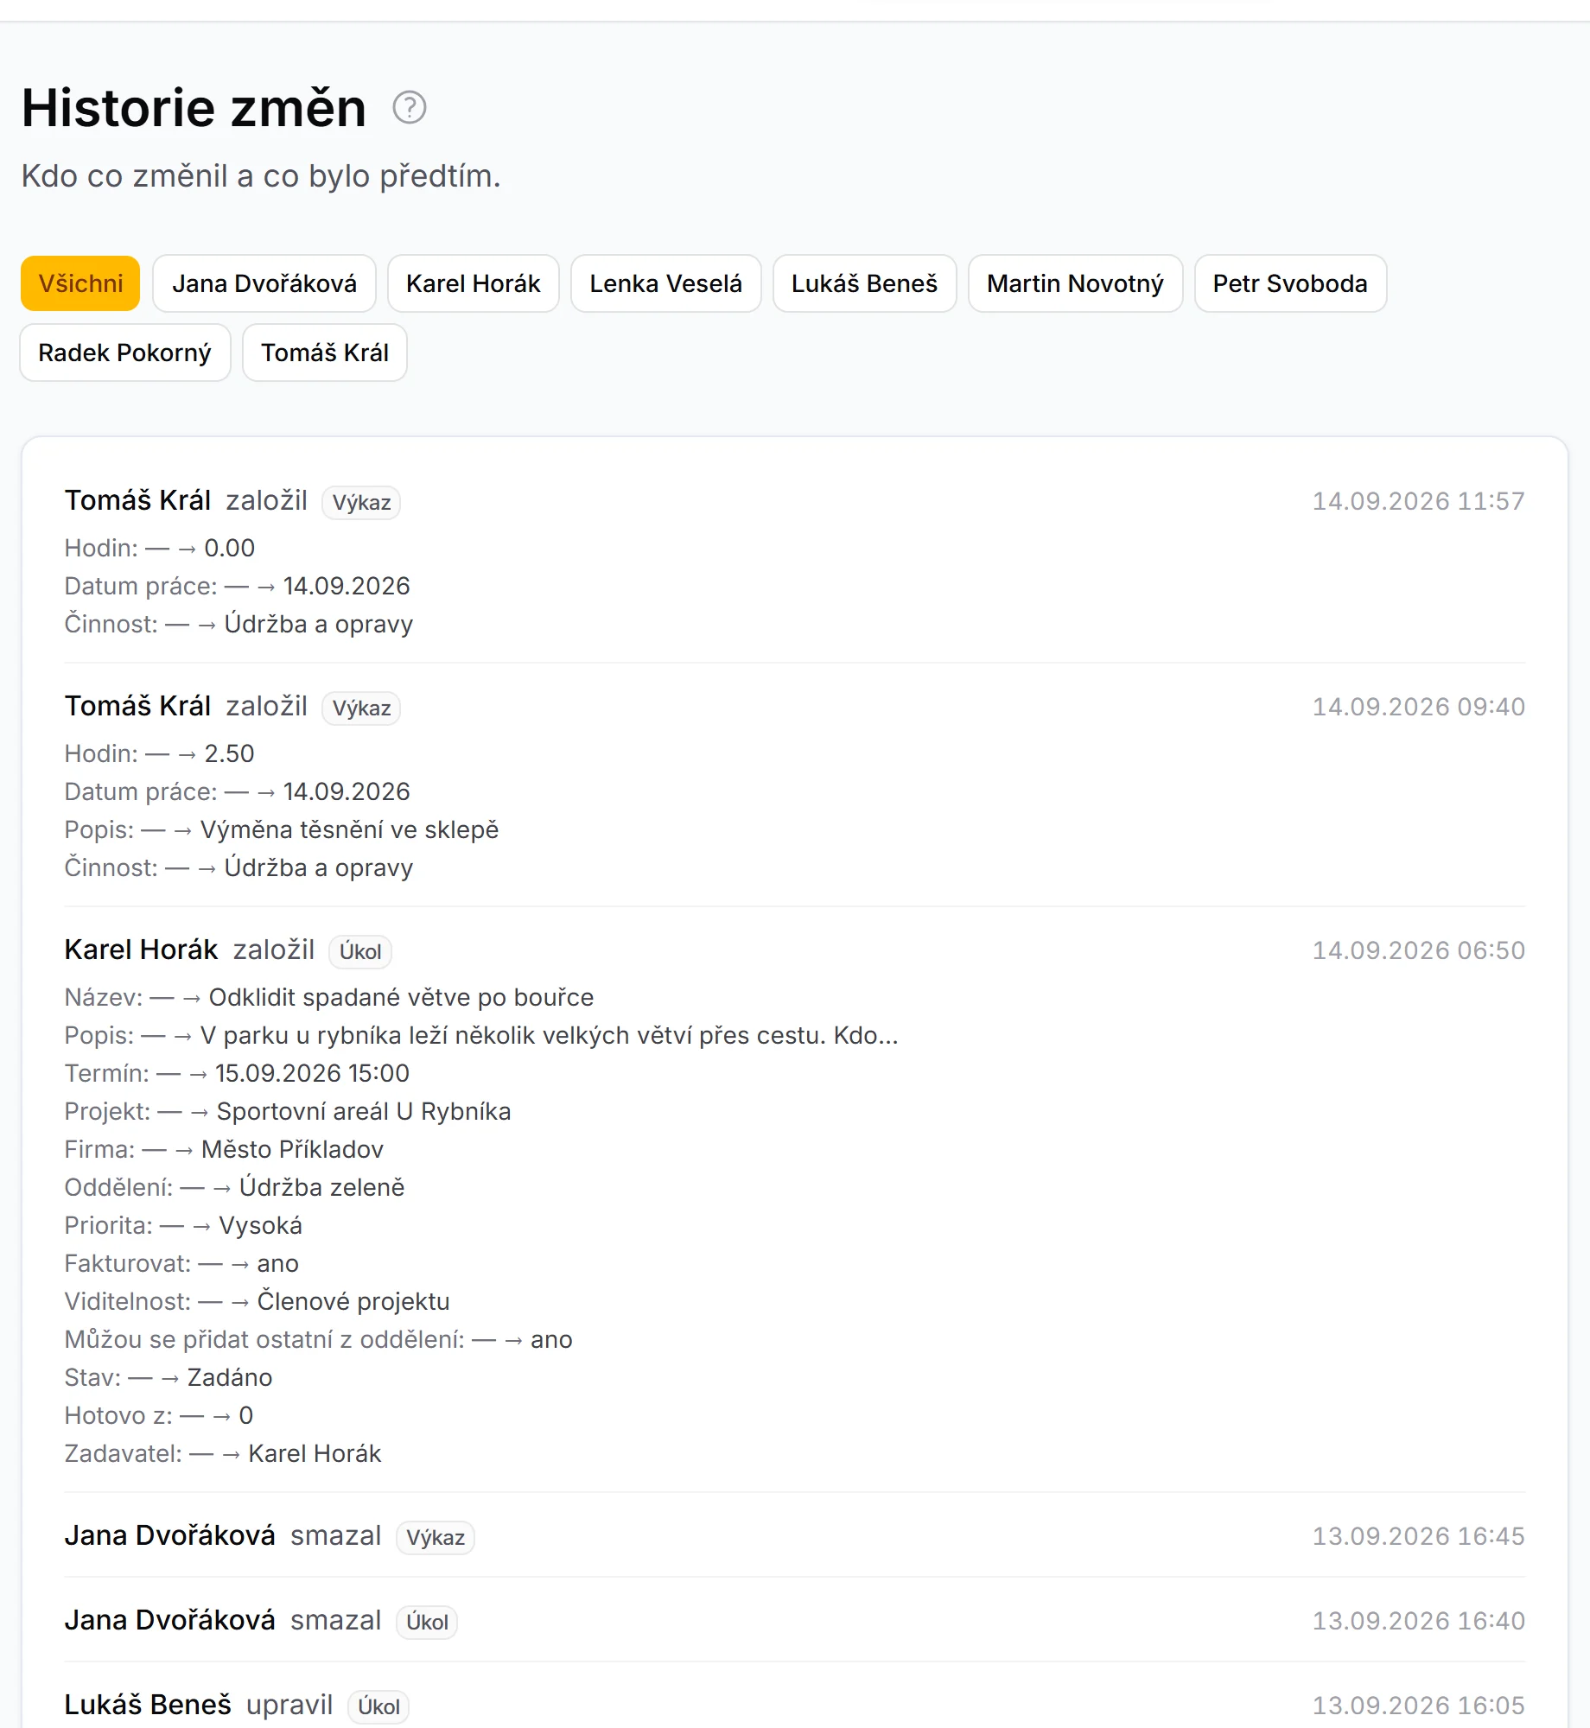Click the truncated Popis line about park branches

pos(481,1035)
